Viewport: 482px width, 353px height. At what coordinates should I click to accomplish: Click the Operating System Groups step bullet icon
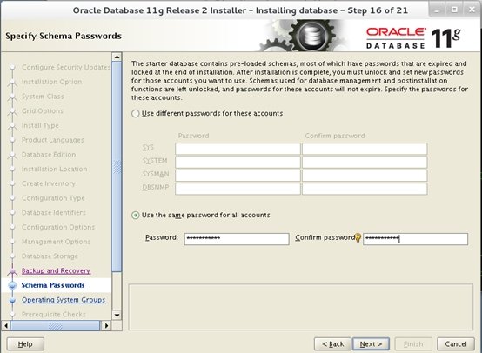coord(12,300)
